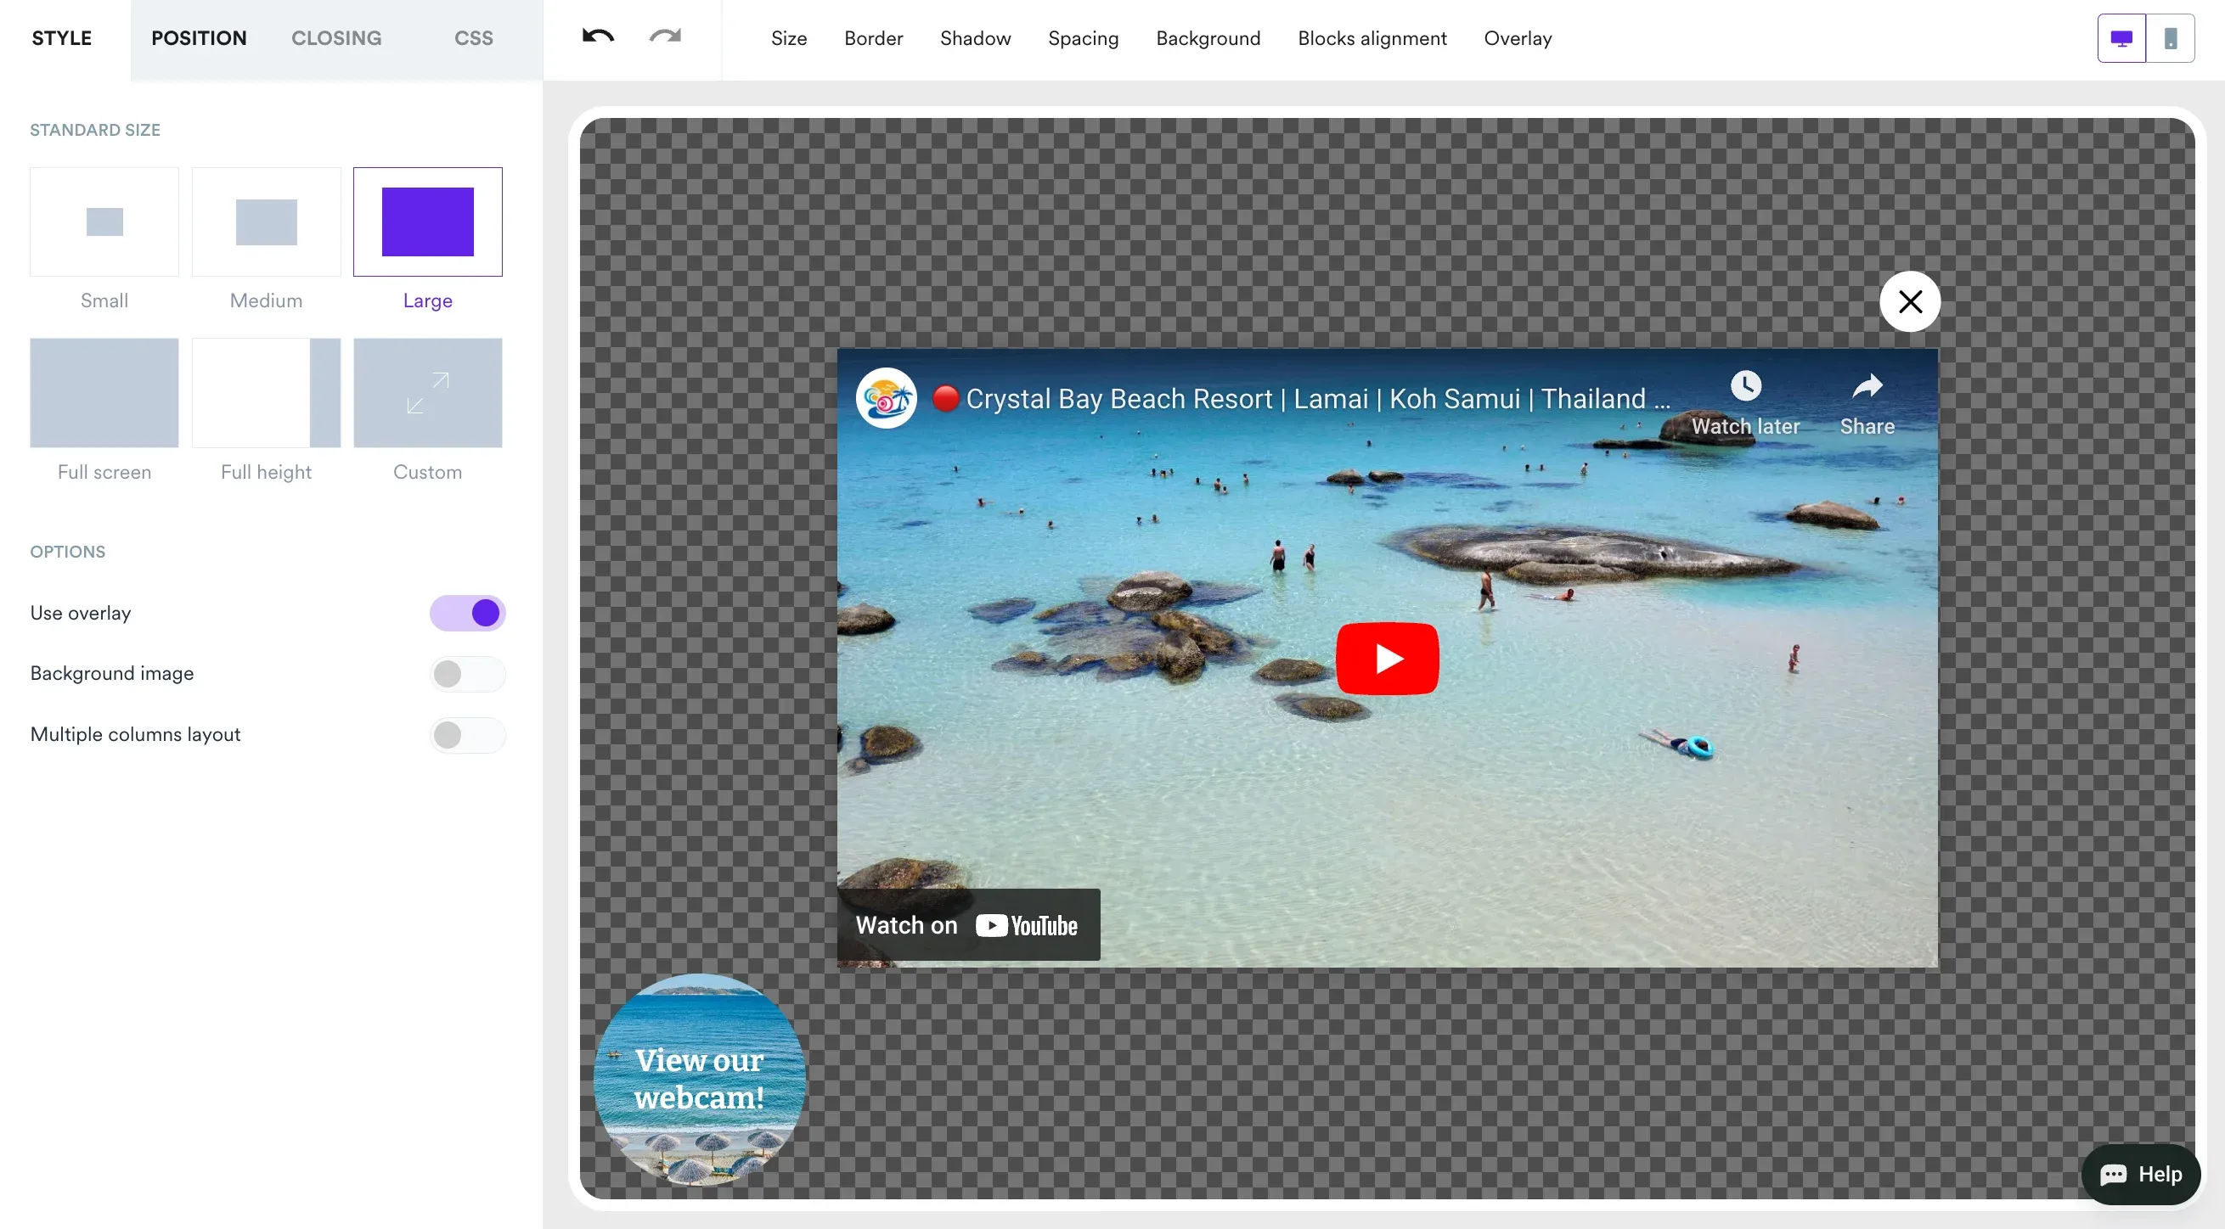Click the Watch later clock icon
This screenshot has width=2225, height=1229.
point(1746,385)
